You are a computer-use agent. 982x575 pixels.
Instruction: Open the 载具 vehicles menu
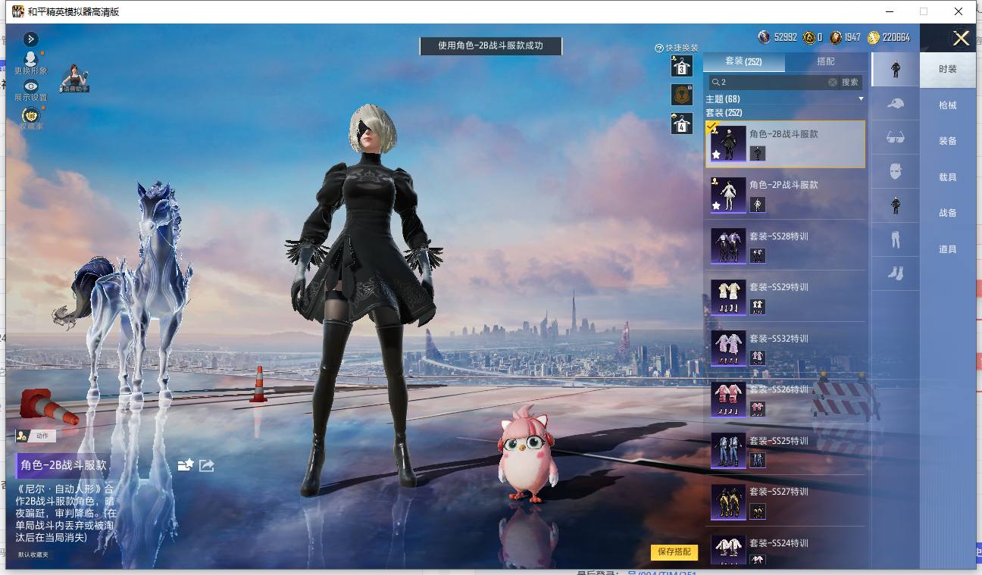948,177
